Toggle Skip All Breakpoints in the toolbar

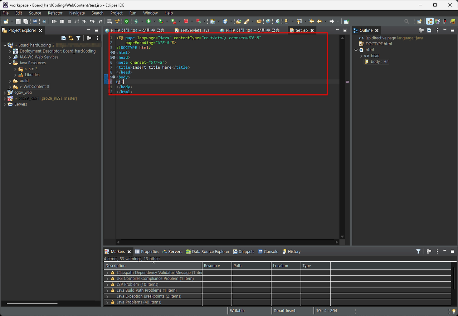tap(44, 21)
